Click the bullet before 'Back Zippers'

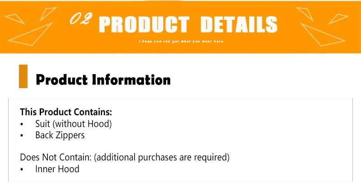(22, 136)
